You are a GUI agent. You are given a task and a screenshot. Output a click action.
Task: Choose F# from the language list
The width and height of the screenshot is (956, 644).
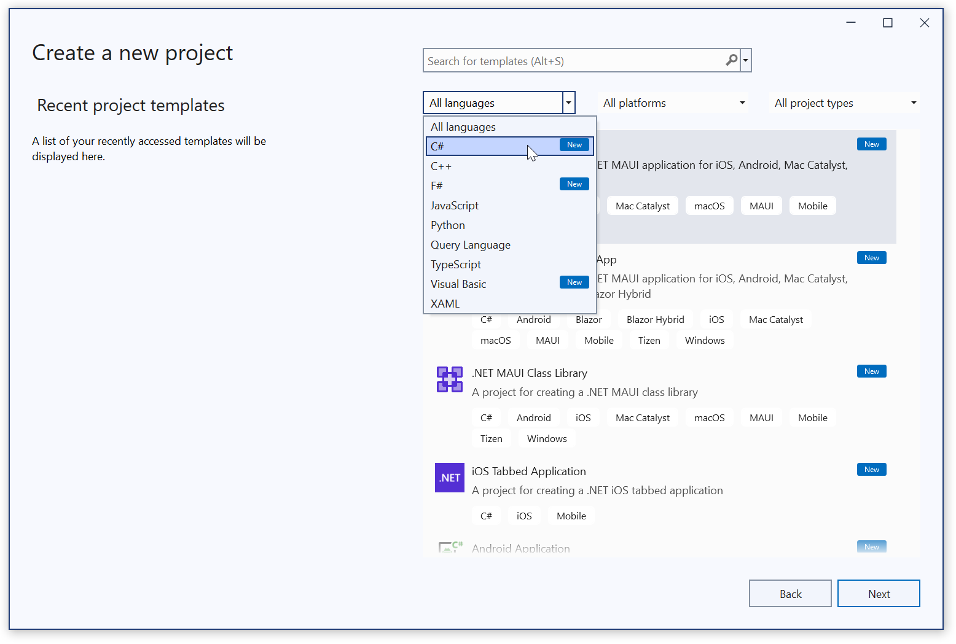510,185
